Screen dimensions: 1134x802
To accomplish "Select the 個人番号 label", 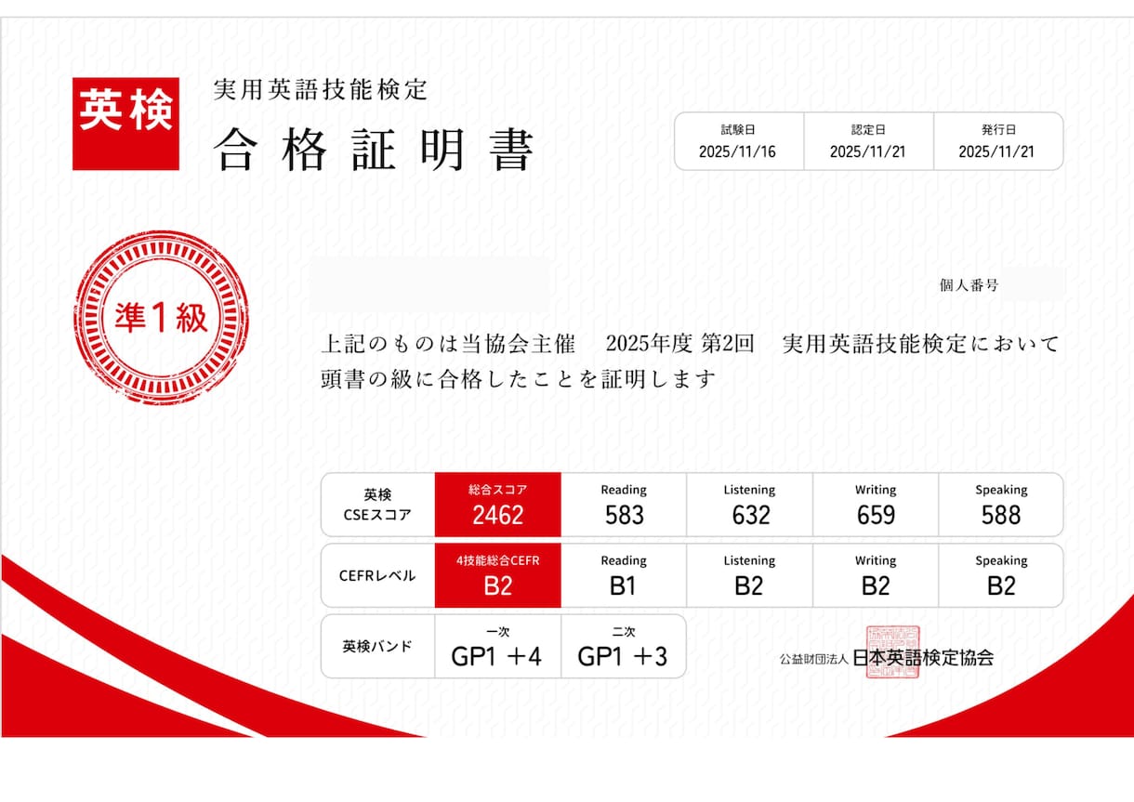I will [969, 285].
